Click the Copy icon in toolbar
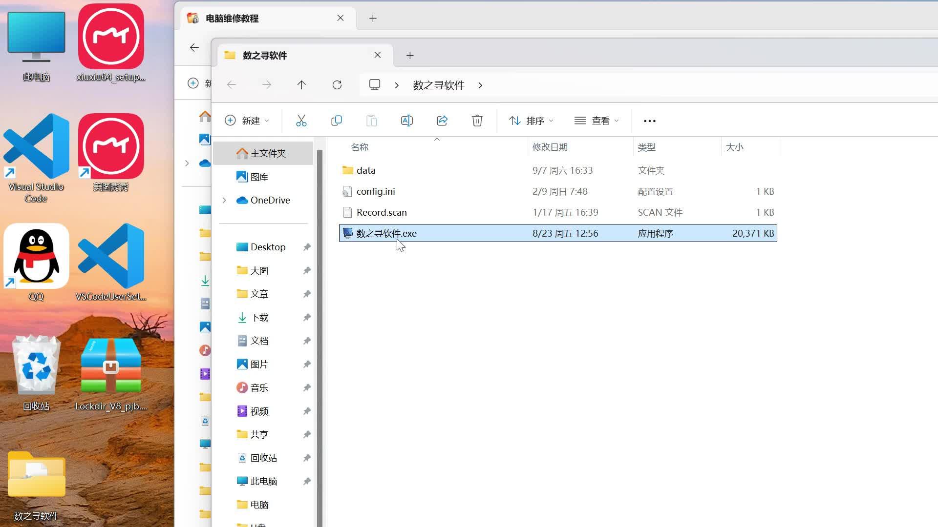This screenshot has width=938, height=527. tap(336, 121)
